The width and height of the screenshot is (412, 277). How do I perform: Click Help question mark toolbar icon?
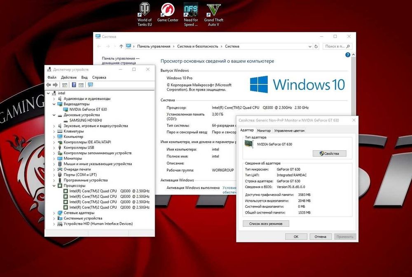(x=74, y=85)
